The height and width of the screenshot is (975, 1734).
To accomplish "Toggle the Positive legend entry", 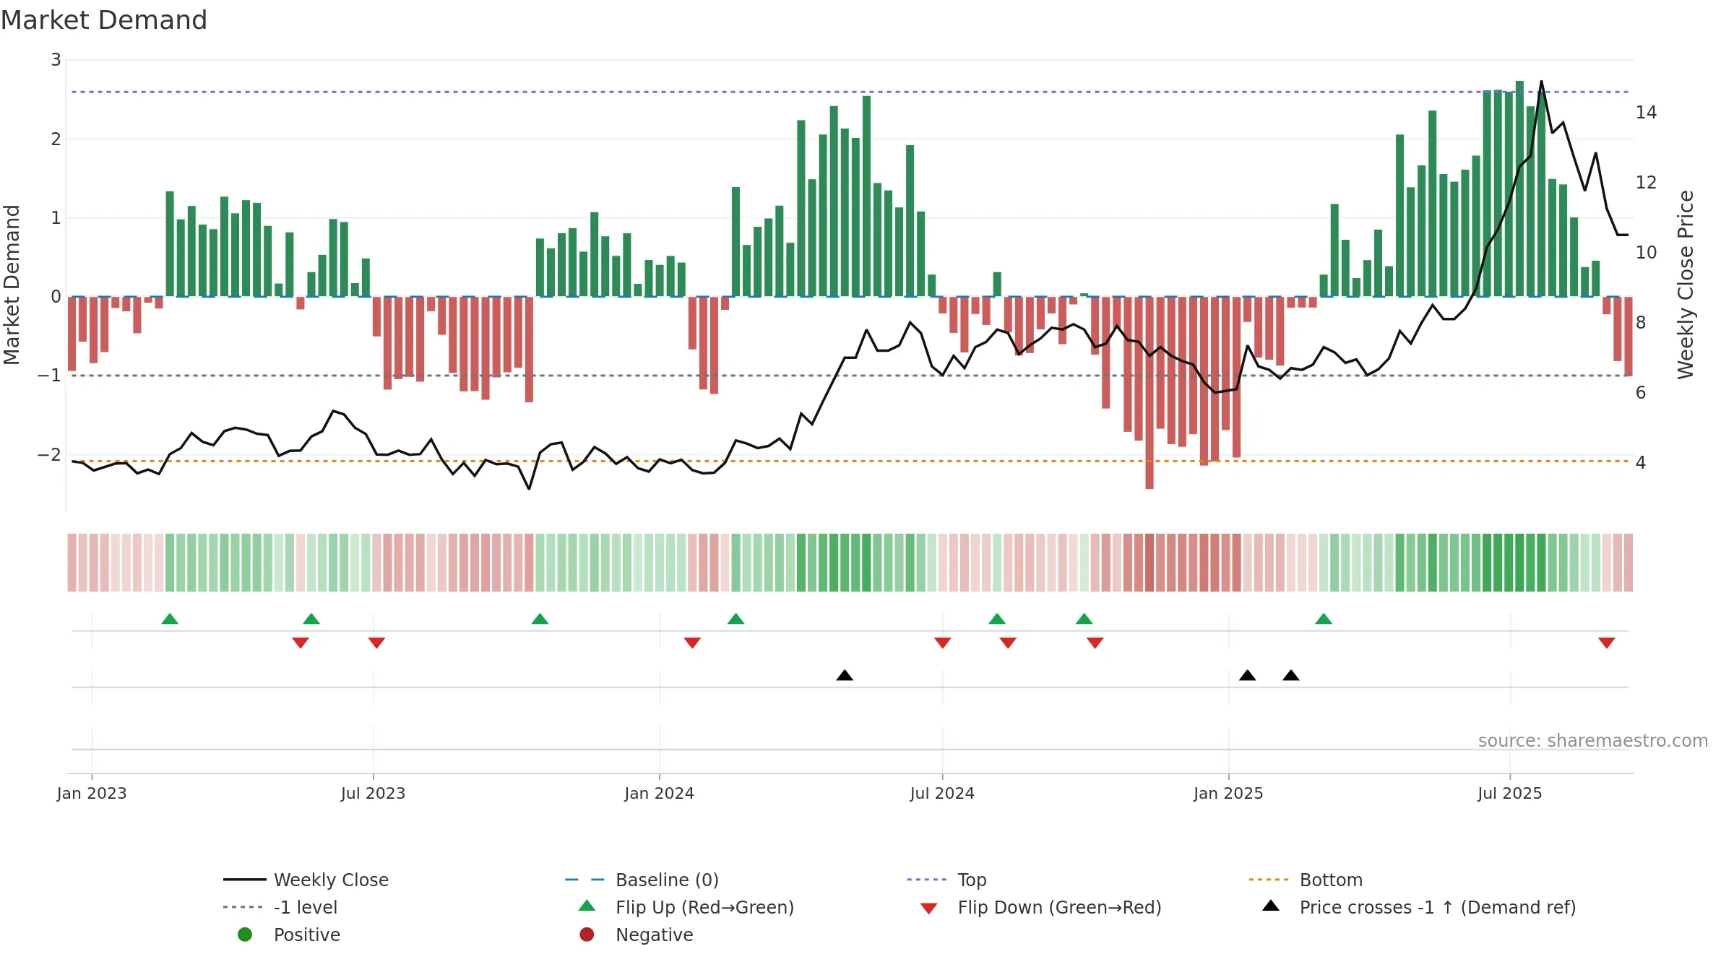I will click(x=289, y=935).
